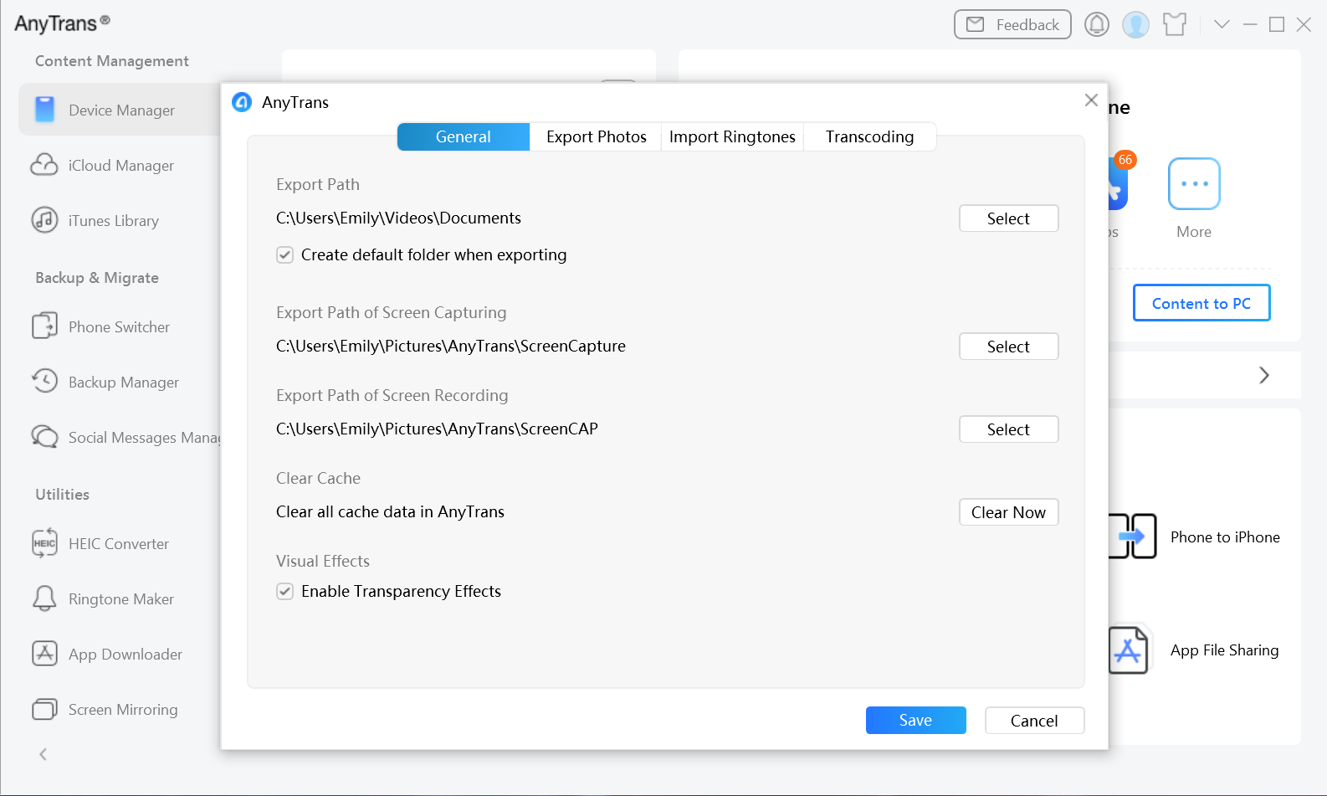Click the path ending in ScreenCapture

(x=451, y=347)
